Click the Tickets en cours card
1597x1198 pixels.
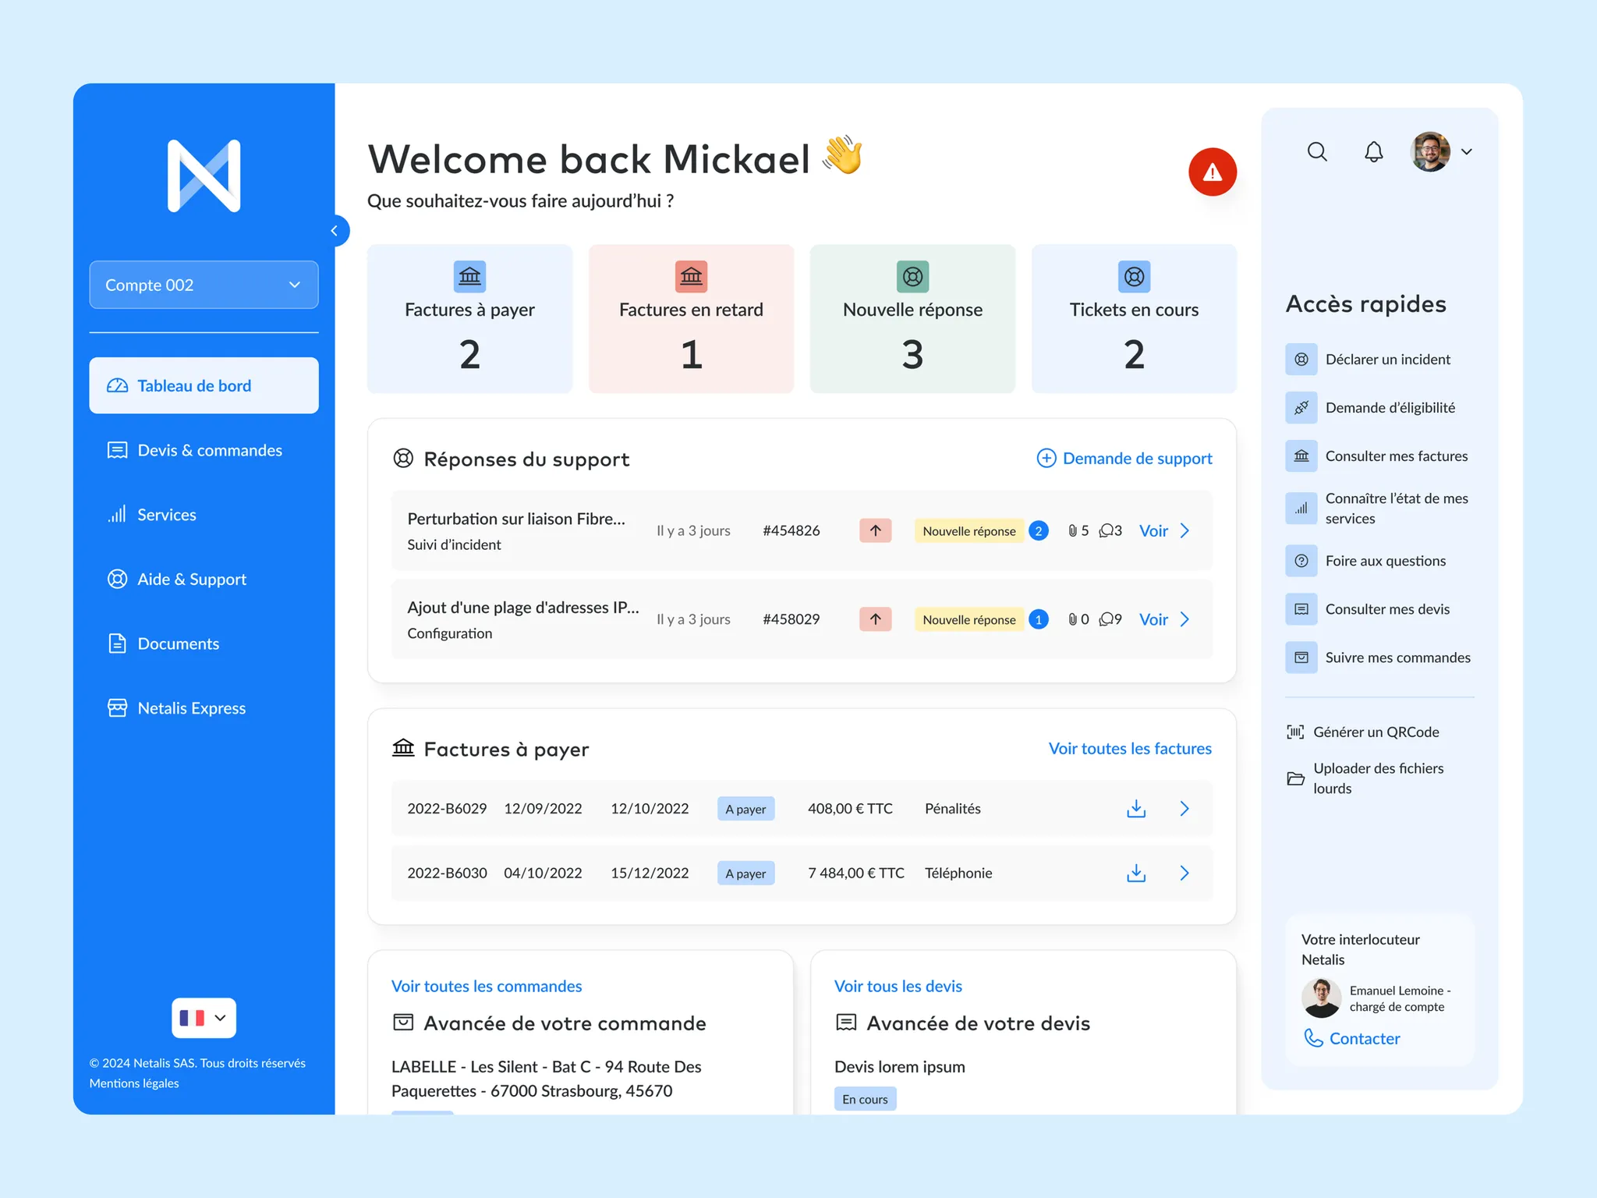point(1134,318)
